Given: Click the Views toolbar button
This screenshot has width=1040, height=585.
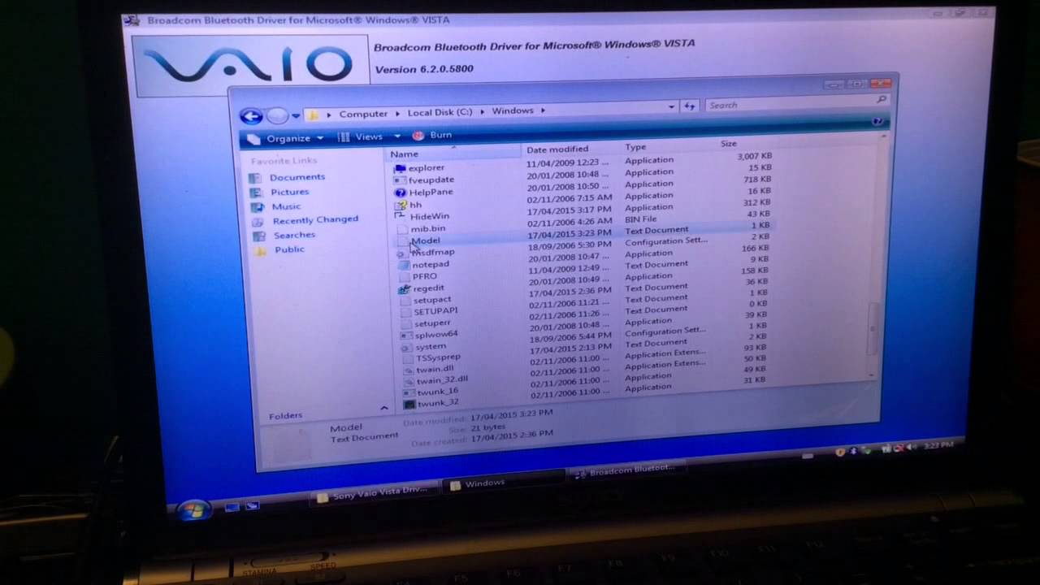Looking at the screenshot, I should click(361, 136).
